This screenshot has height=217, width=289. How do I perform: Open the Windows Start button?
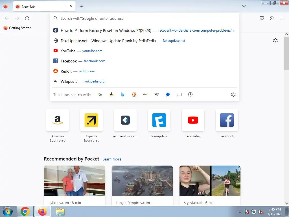(x=8, y=211)
